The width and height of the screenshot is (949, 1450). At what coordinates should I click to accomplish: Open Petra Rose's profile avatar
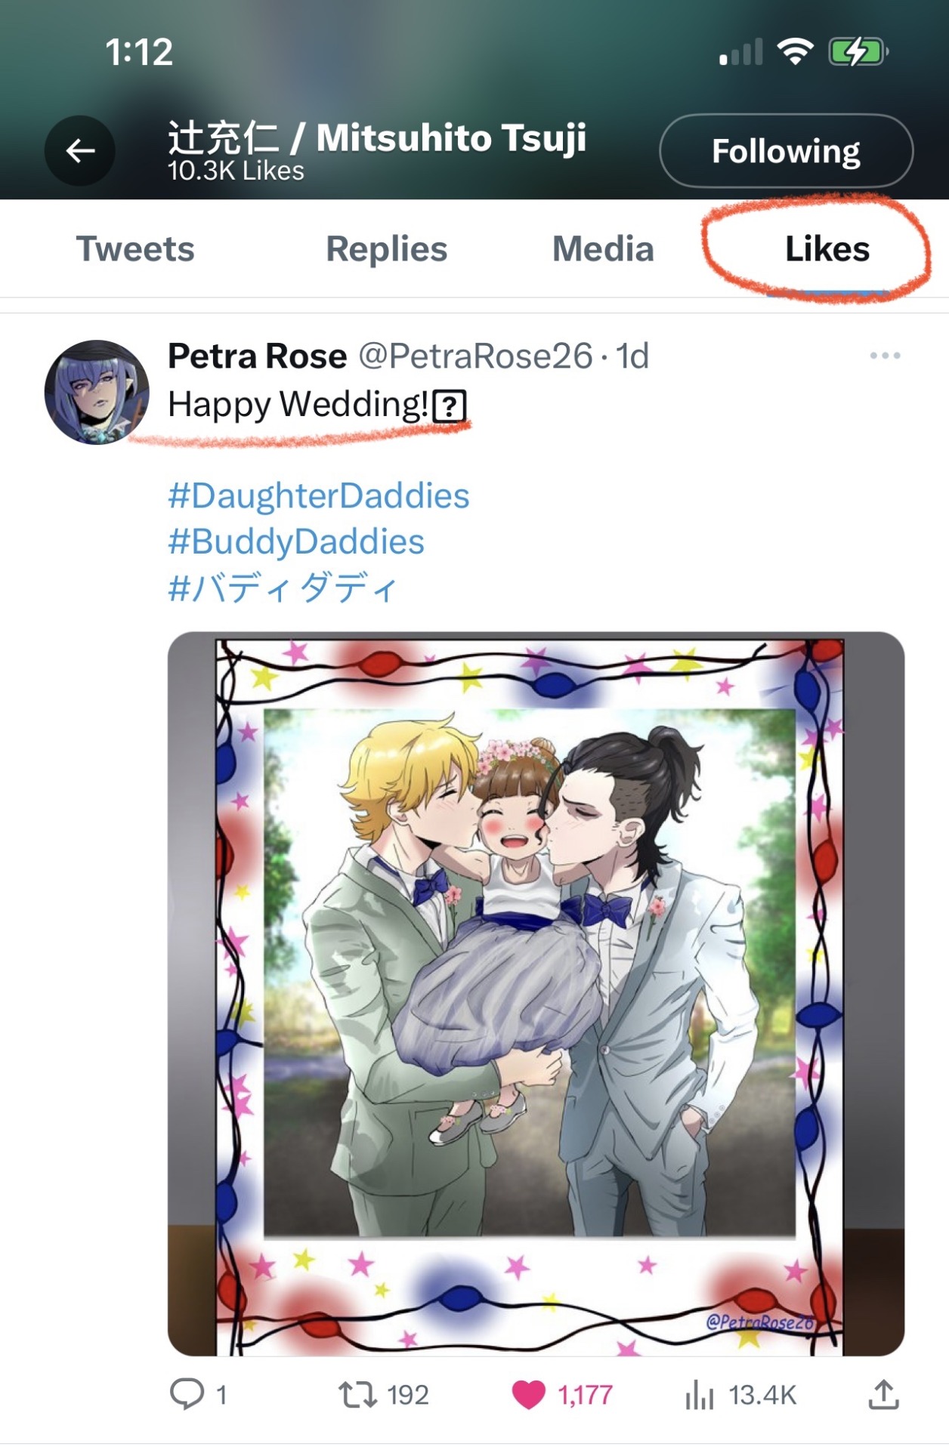[x=97, y=392]
